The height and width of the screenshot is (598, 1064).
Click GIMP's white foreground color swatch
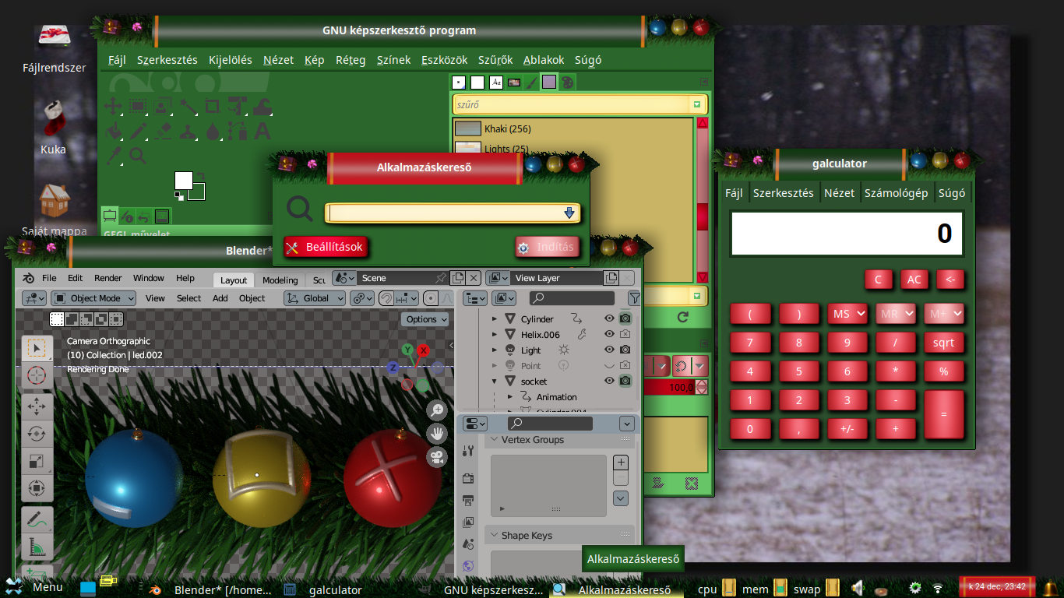(x=183, y=181)
